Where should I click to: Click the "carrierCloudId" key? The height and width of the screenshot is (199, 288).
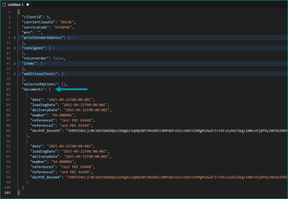(x=38, y=22)
